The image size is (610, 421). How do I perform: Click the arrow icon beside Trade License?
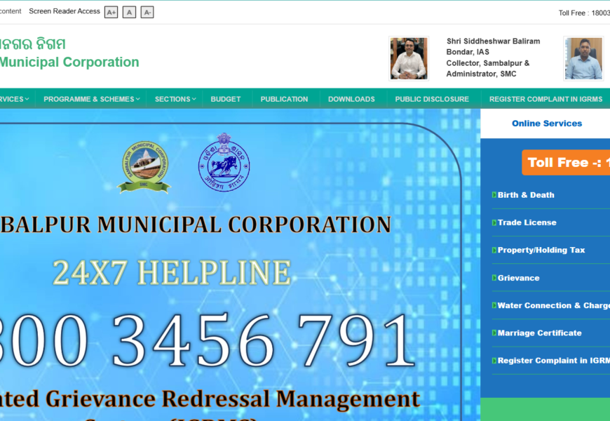(x=494, y=222)
